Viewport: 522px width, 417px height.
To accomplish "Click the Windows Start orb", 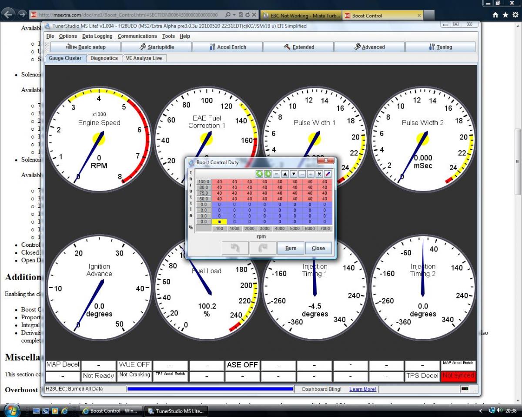I will point(12,410).
